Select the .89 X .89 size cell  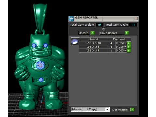93,51
